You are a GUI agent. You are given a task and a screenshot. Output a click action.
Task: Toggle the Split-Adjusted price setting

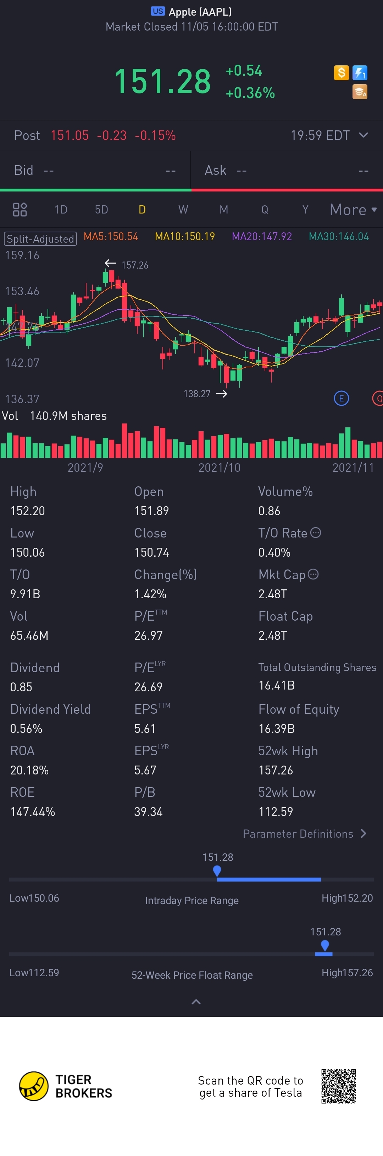click(40, 238)
